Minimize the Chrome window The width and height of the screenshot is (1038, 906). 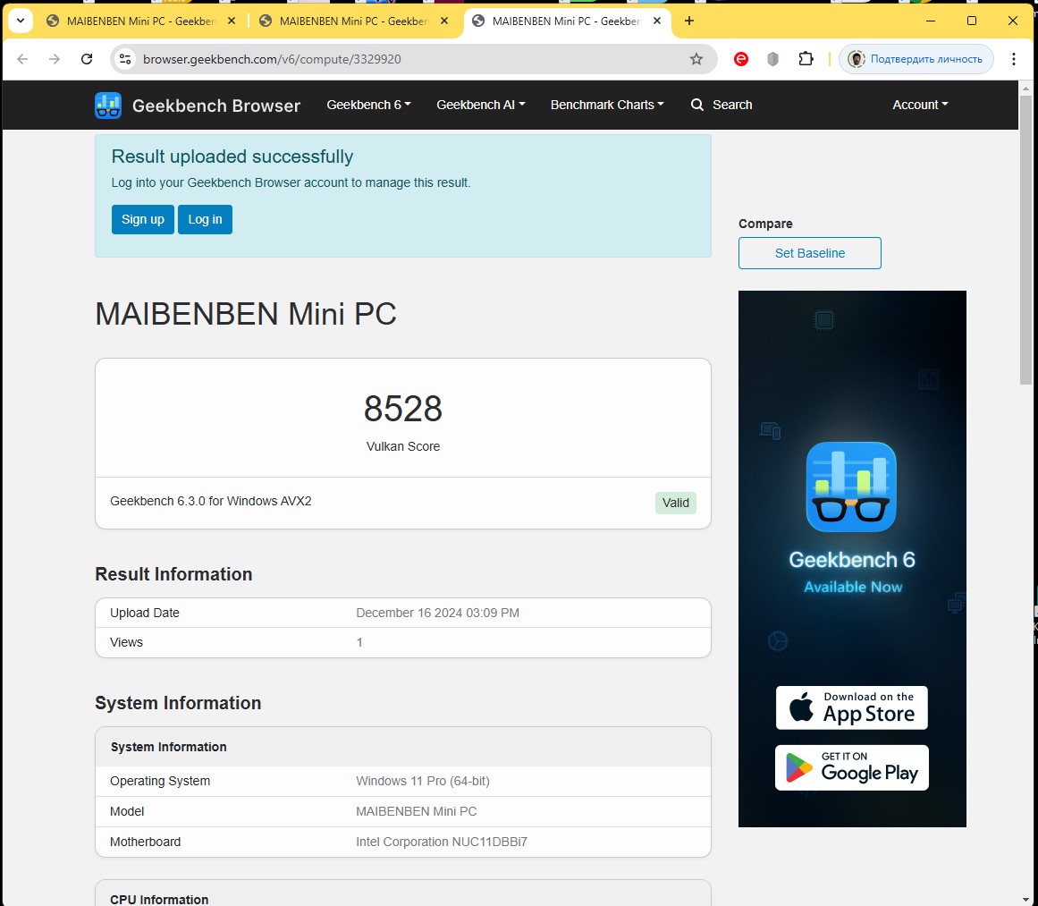click(930, 21)
